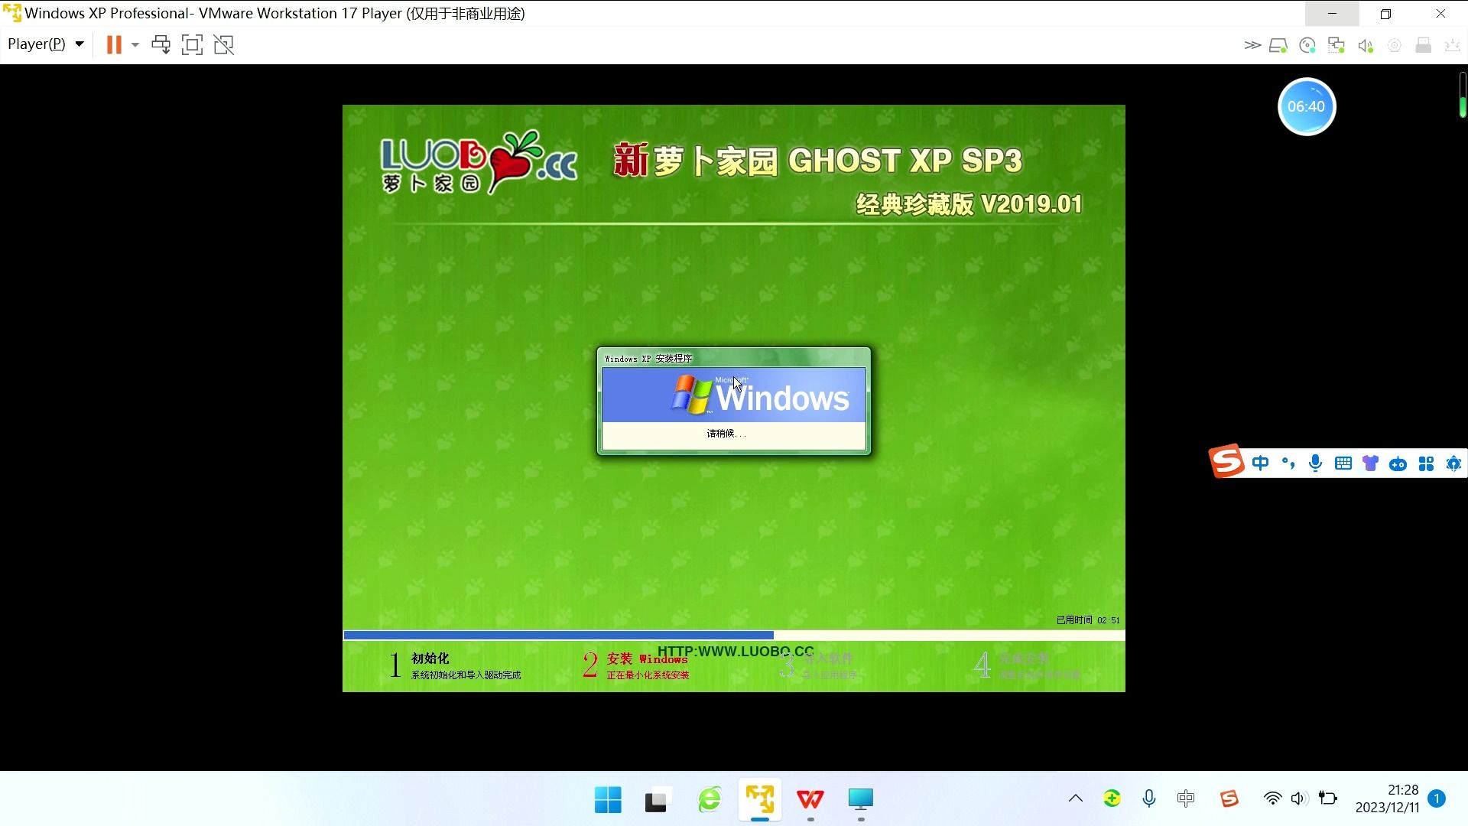Toggle punctuation mode on Sogou bar
1468x826 pixels.
coord(1288,463)
